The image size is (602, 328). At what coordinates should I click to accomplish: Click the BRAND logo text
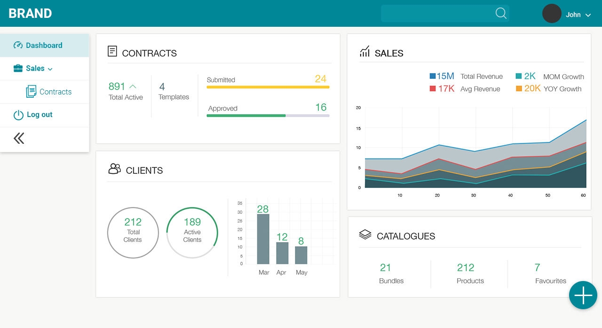(x=30, y=14)
